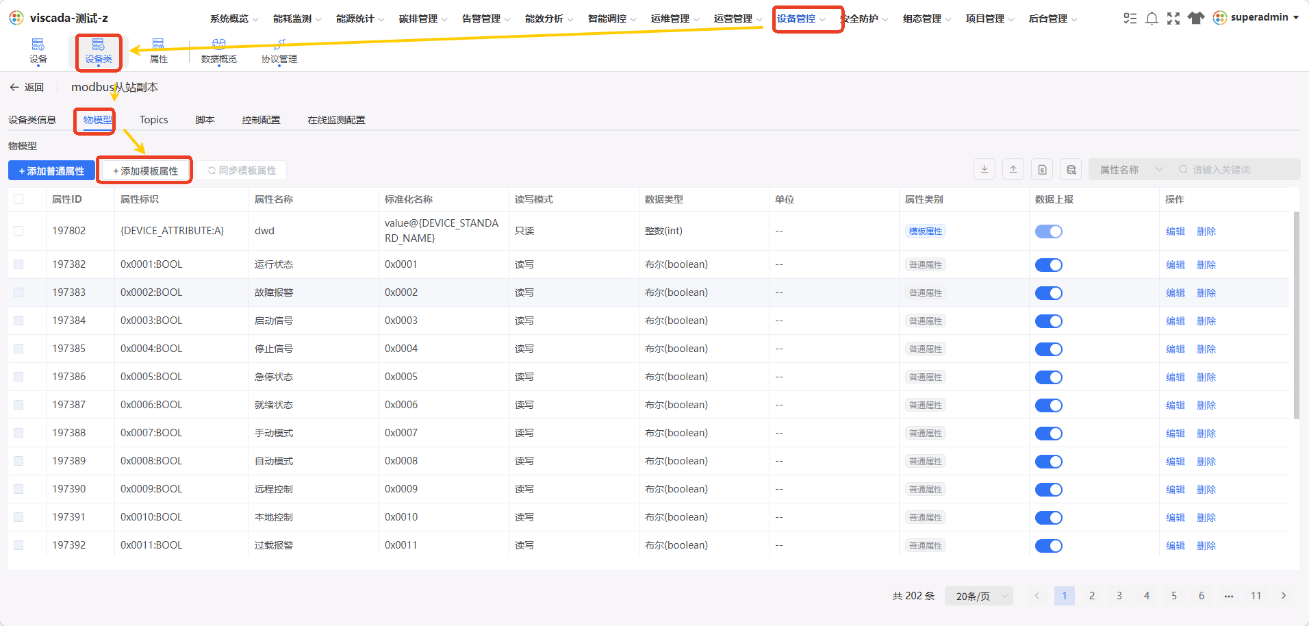Switch to the 控制配置 tab
The height and width of the screenshot is (626, 1309).
click(261, 120)
